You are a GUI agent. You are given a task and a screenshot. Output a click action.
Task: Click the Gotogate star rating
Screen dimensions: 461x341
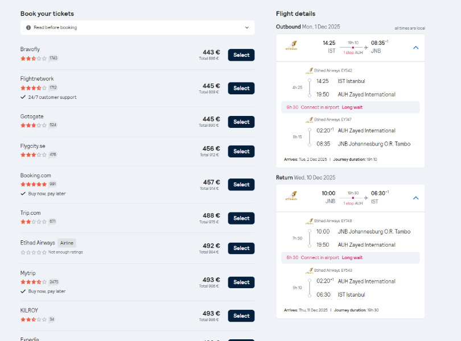click(x=34, y=126)
